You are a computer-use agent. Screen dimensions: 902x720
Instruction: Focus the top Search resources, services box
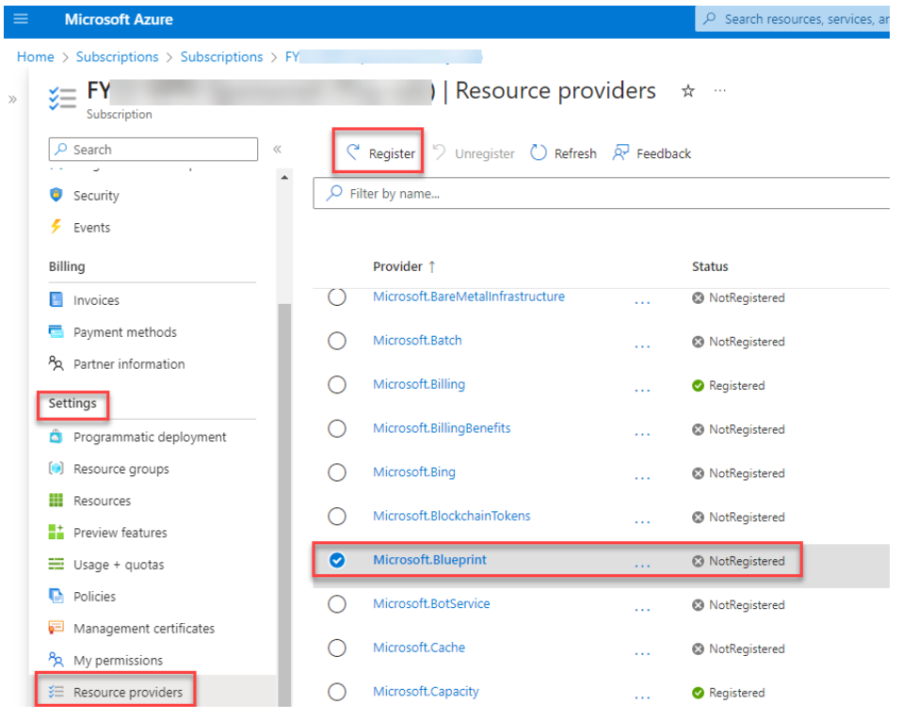(793, 19)
